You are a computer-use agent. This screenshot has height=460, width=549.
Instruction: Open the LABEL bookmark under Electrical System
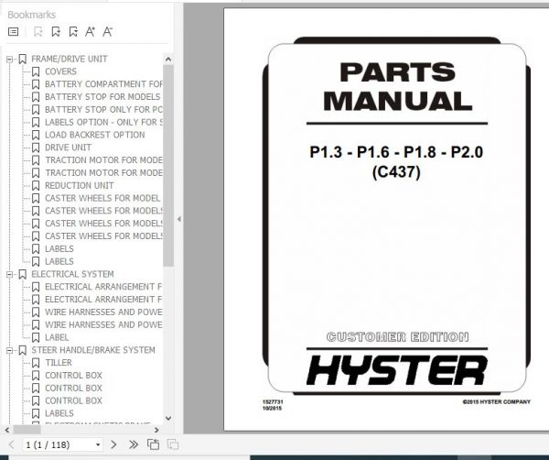[57, 337]
